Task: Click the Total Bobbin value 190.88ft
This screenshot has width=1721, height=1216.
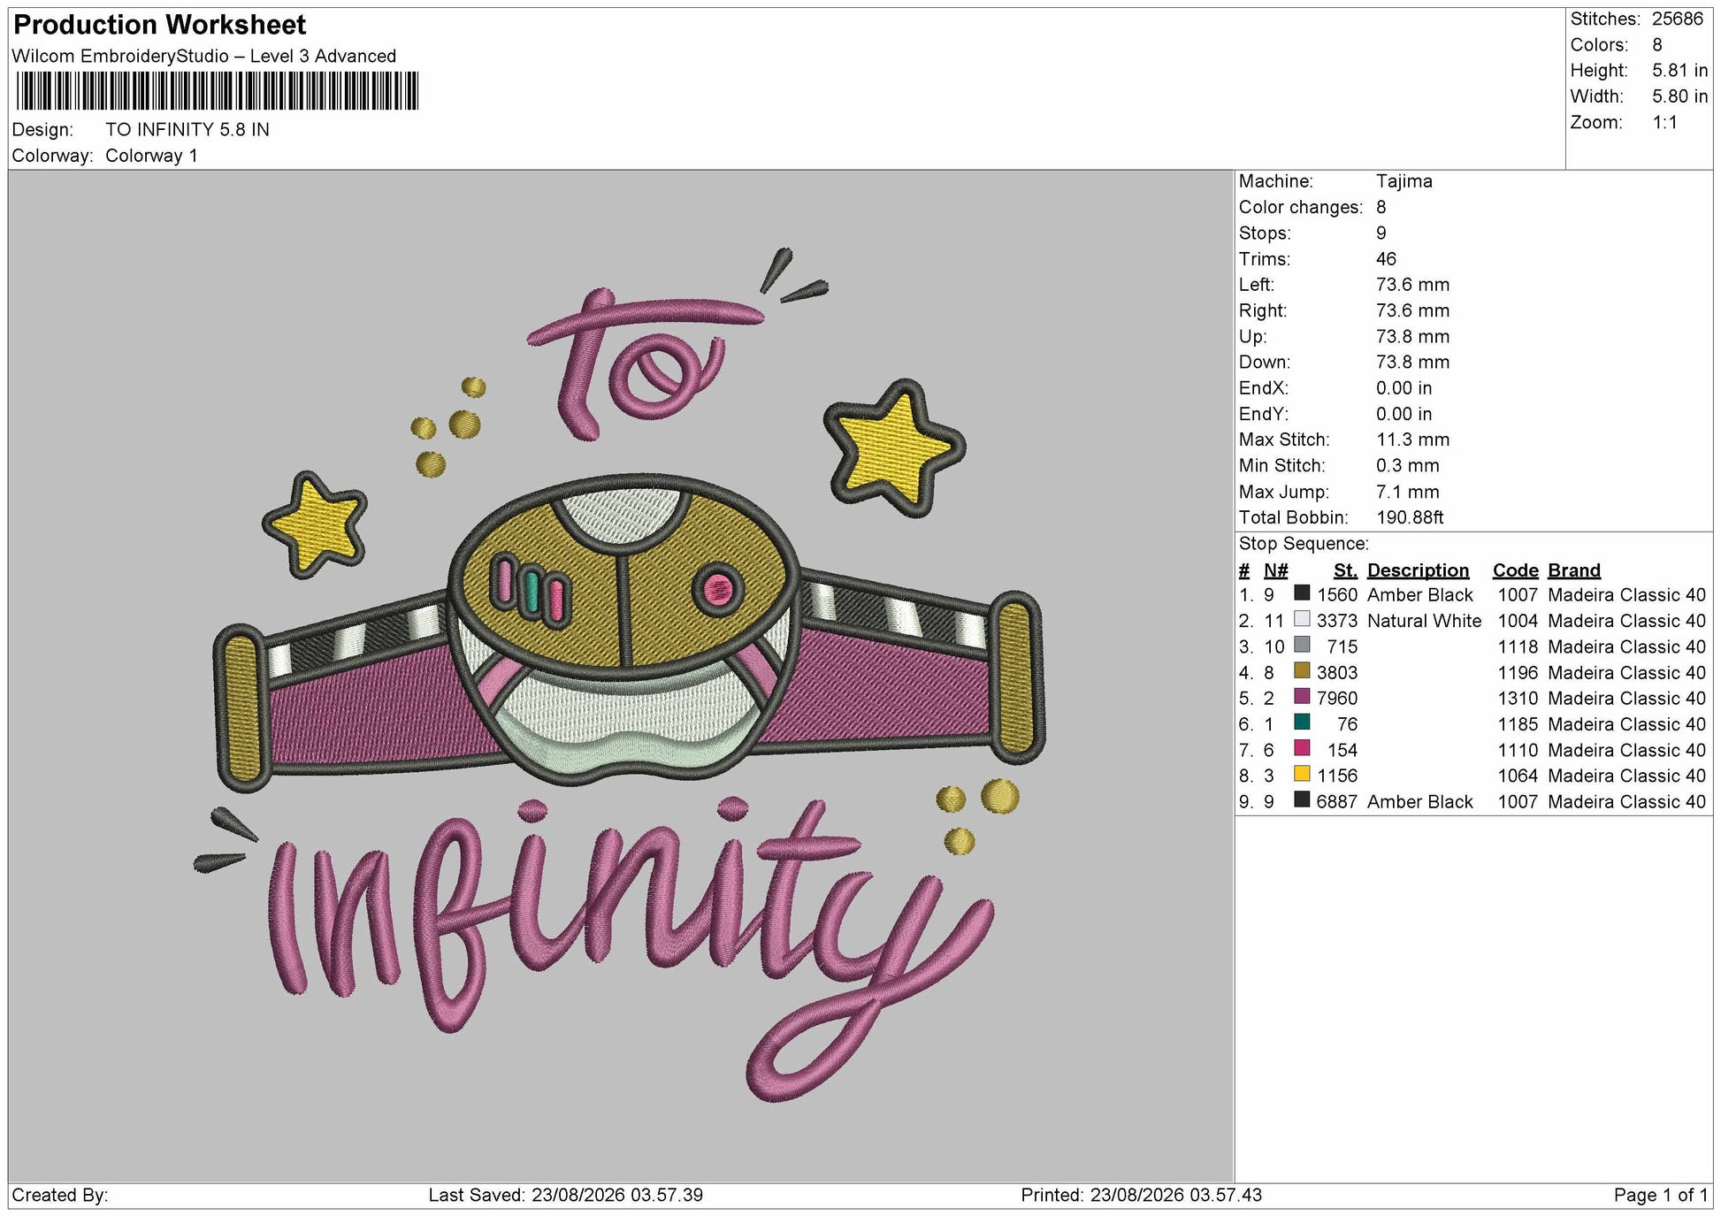Action: [1410, 517]
